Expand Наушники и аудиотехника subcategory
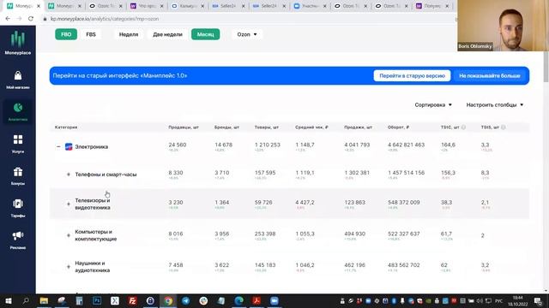Screen dimensions: 549x308 click(x=69, y=267)
